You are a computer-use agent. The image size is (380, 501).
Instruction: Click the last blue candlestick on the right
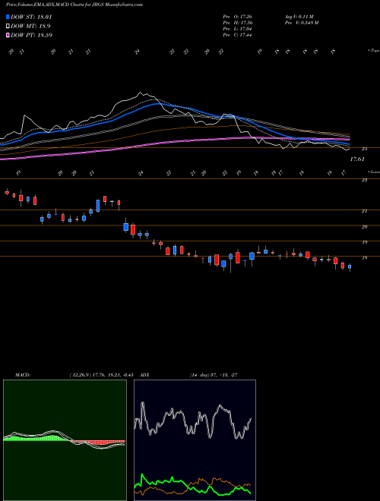[x=350, y=266]
